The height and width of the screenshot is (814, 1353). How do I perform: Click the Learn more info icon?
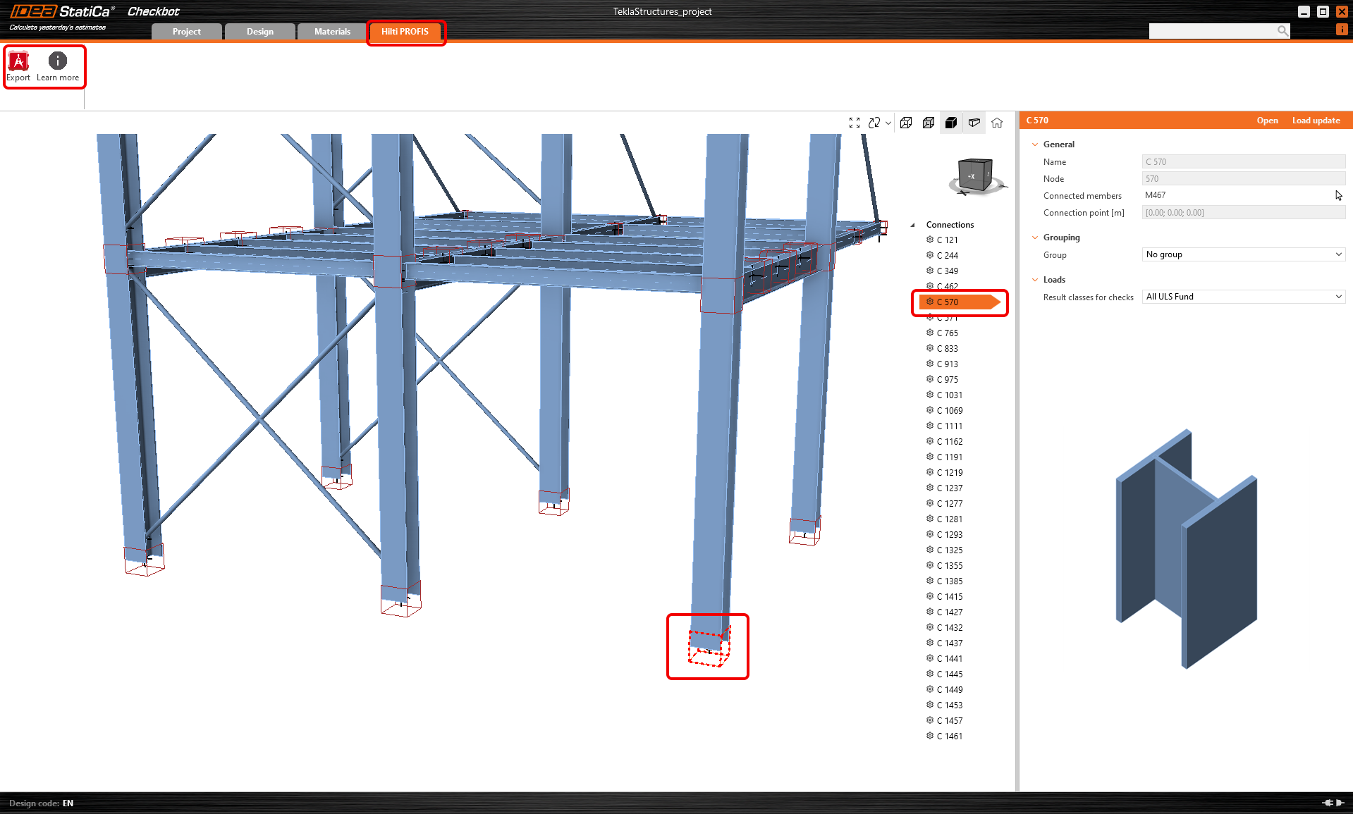coord(57,63)
